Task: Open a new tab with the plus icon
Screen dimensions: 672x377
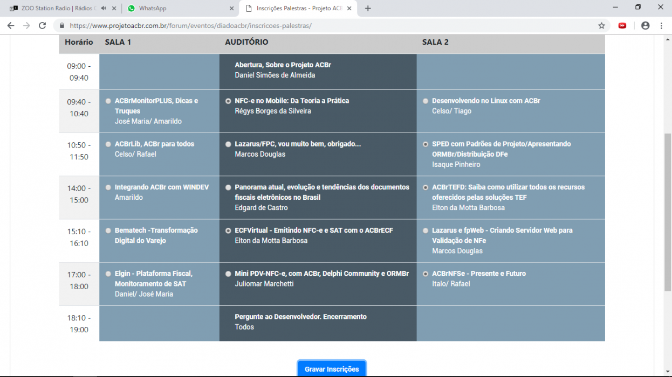Action: [368, 8]
